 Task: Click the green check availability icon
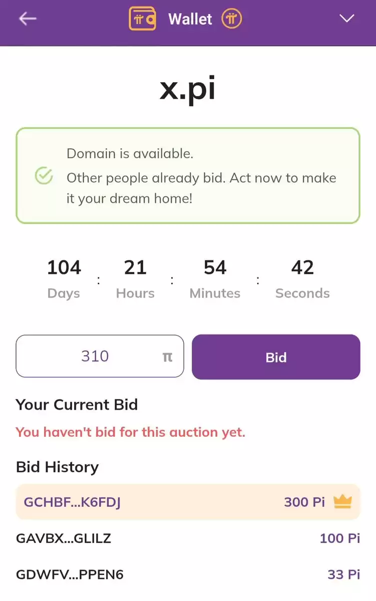pos(44,176)
